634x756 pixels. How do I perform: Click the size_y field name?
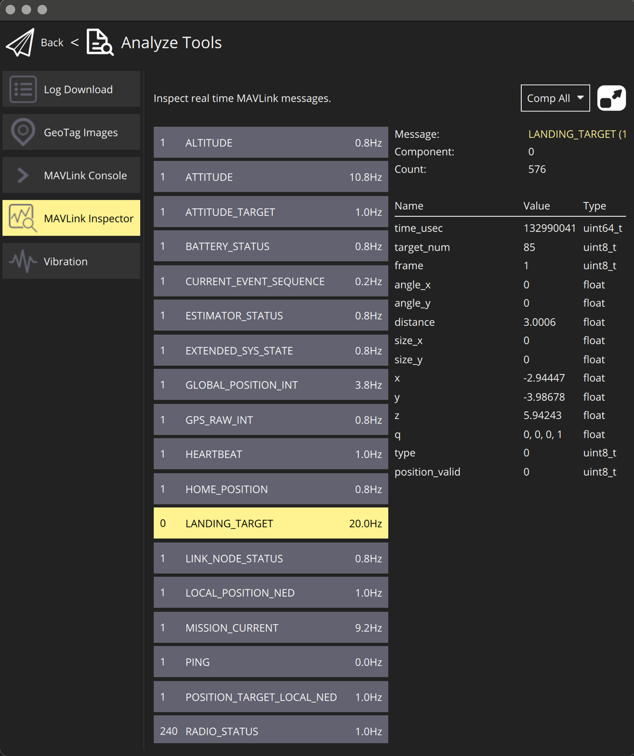[x=409, y=359]
